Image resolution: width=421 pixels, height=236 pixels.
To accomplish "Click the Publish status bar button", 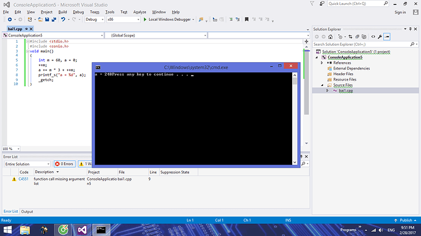I will tap(406, 220).
